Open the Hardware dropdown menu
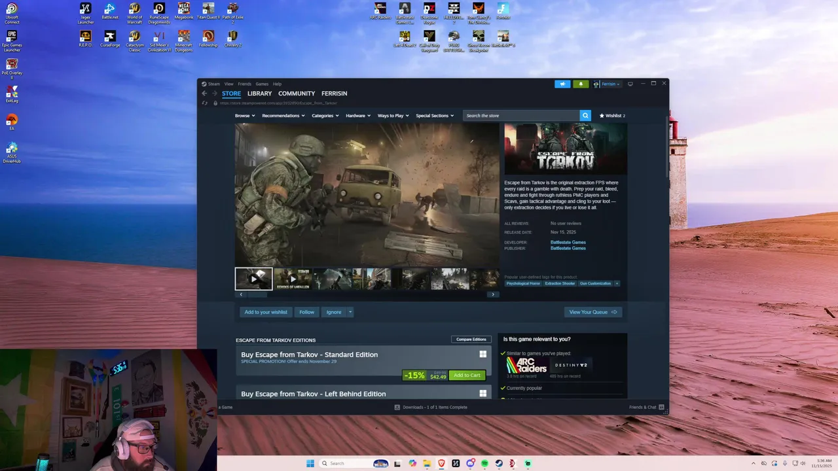Viewport: 838px width, 471px height. 358,116
